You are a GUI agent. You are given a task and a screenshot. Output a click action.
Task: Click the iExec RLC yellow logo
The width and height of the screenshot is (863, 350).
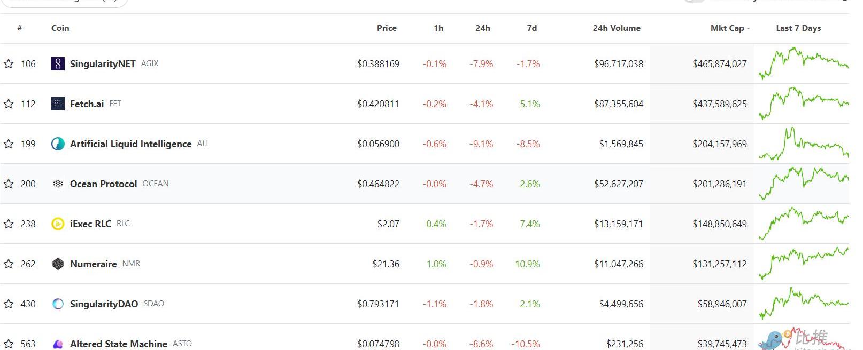coord(58,224)
